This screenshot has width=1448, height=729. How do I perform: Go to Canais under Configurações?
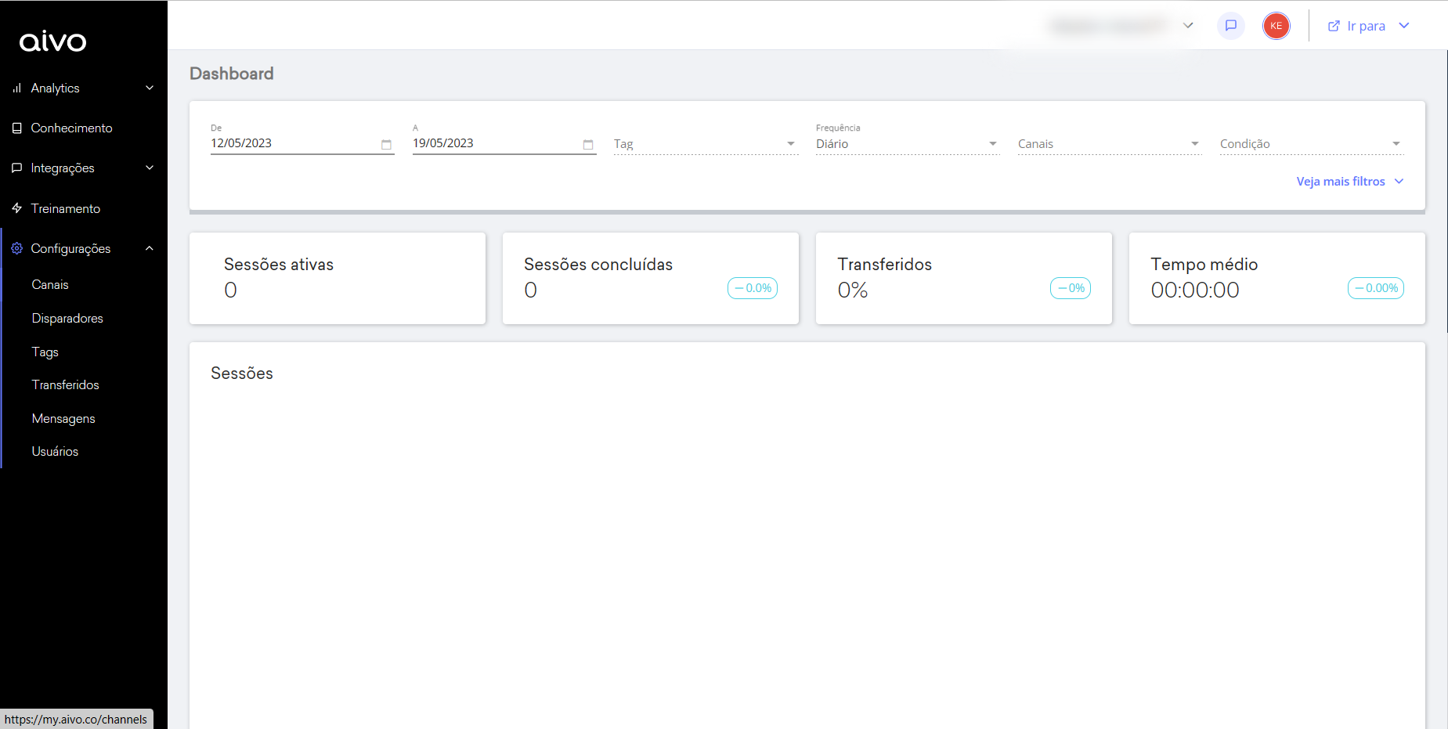pos(50,285)
